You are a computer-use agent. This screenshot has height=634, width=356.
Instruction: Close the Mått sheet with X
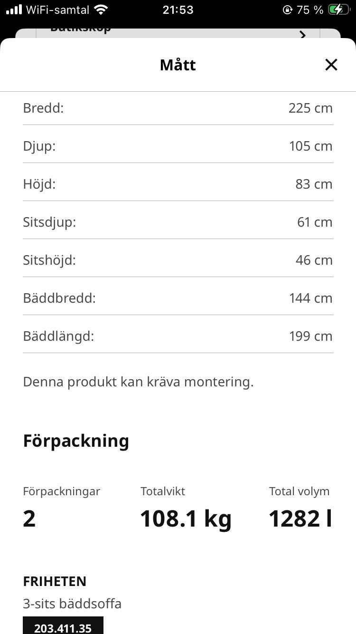(331, 65)
